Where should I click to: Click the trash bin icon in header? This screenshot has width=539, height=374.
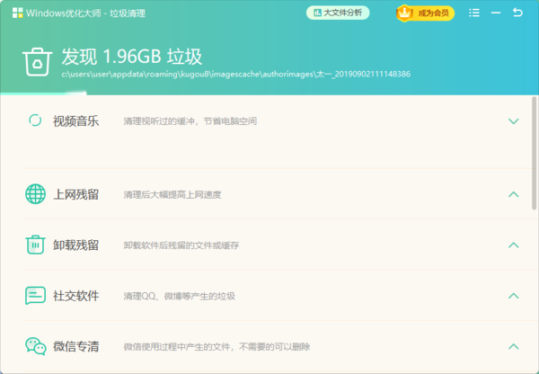pos(37,61)
